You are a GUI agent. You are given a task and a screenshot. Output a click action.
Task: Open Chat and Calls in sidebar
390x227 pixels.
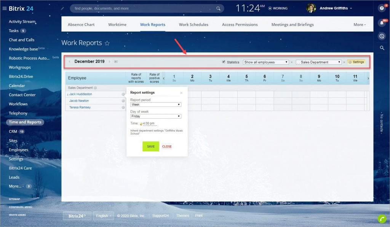click(x=22, y=40)
